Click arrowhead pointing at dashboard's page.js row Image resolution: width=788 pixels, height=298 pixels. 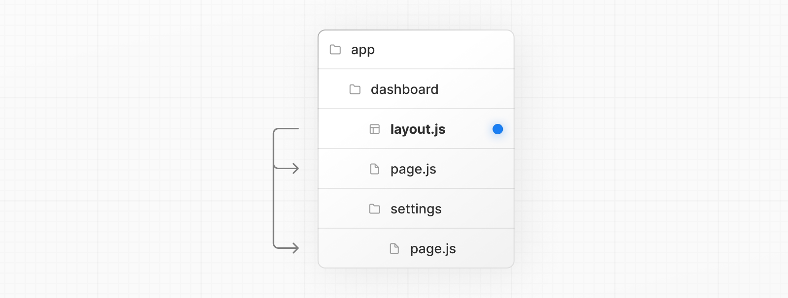(295, 169)
